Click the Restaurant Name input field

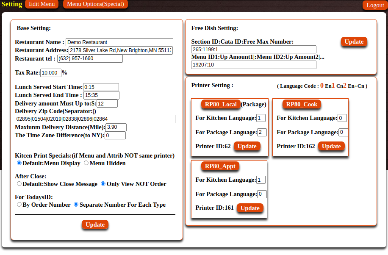click(x=119, y=42)
